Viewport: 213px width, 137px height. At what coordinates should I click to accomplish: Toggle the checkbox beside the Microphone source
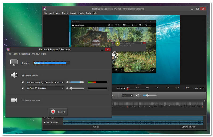coord(23,82)
